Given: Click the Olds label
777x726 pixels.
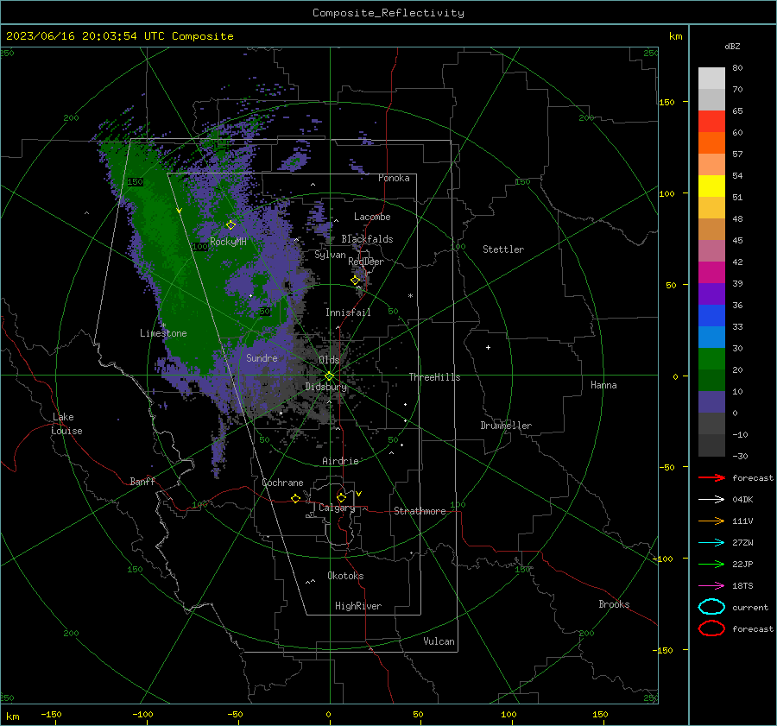Looking at the screenshot, I should 329,360.
